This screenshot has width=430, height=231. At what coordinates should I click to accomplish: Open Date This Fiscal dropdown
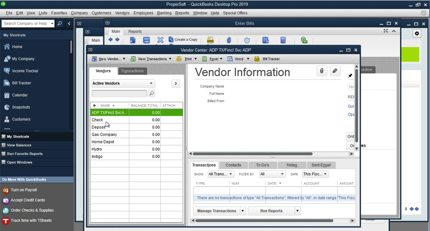[x=316, y=174]
